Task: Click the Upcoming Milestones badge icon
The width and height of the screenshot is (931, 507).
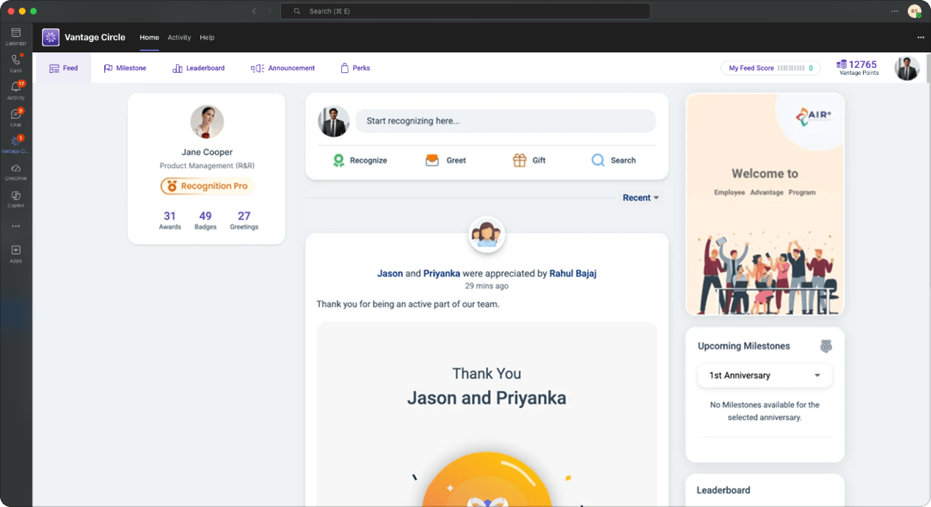Action: click(826, 346)
